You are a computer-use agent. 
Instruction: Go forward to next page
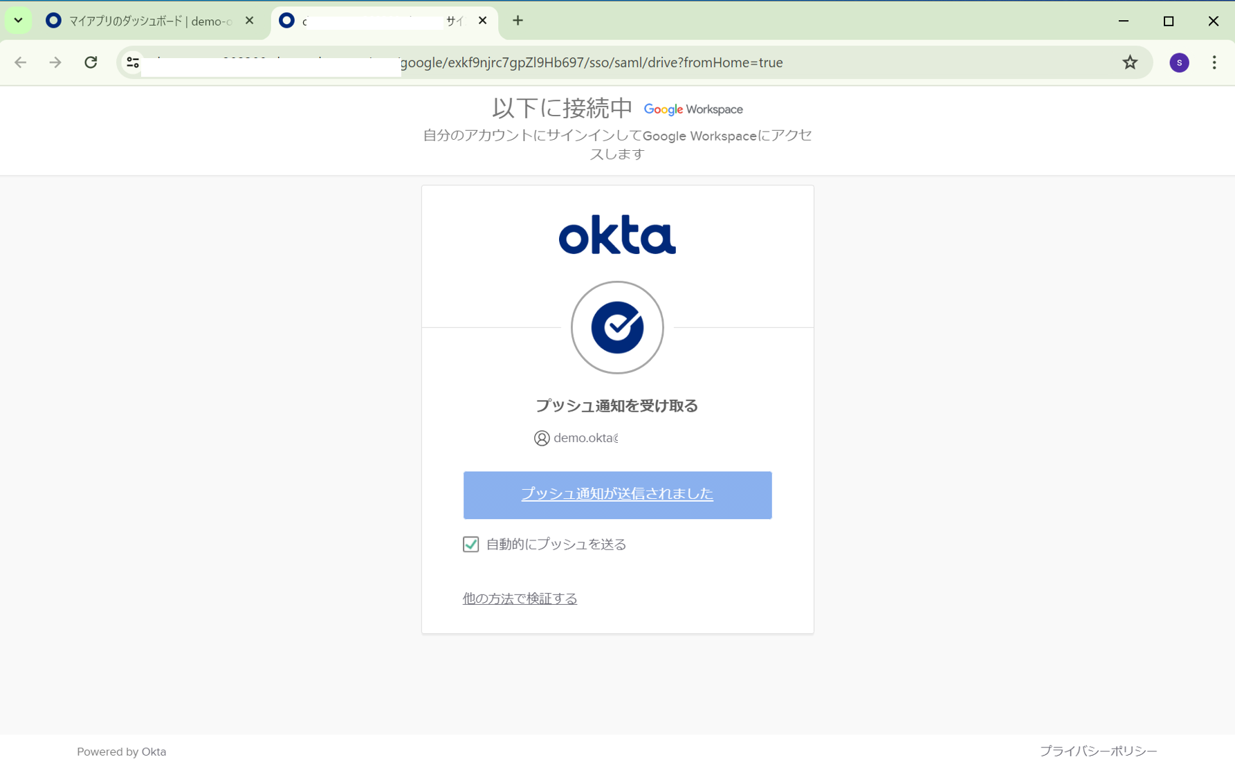(x=55, y=62)
